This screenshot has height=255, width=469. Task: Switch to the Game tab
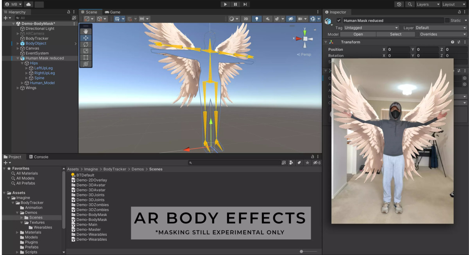point(113,12)
